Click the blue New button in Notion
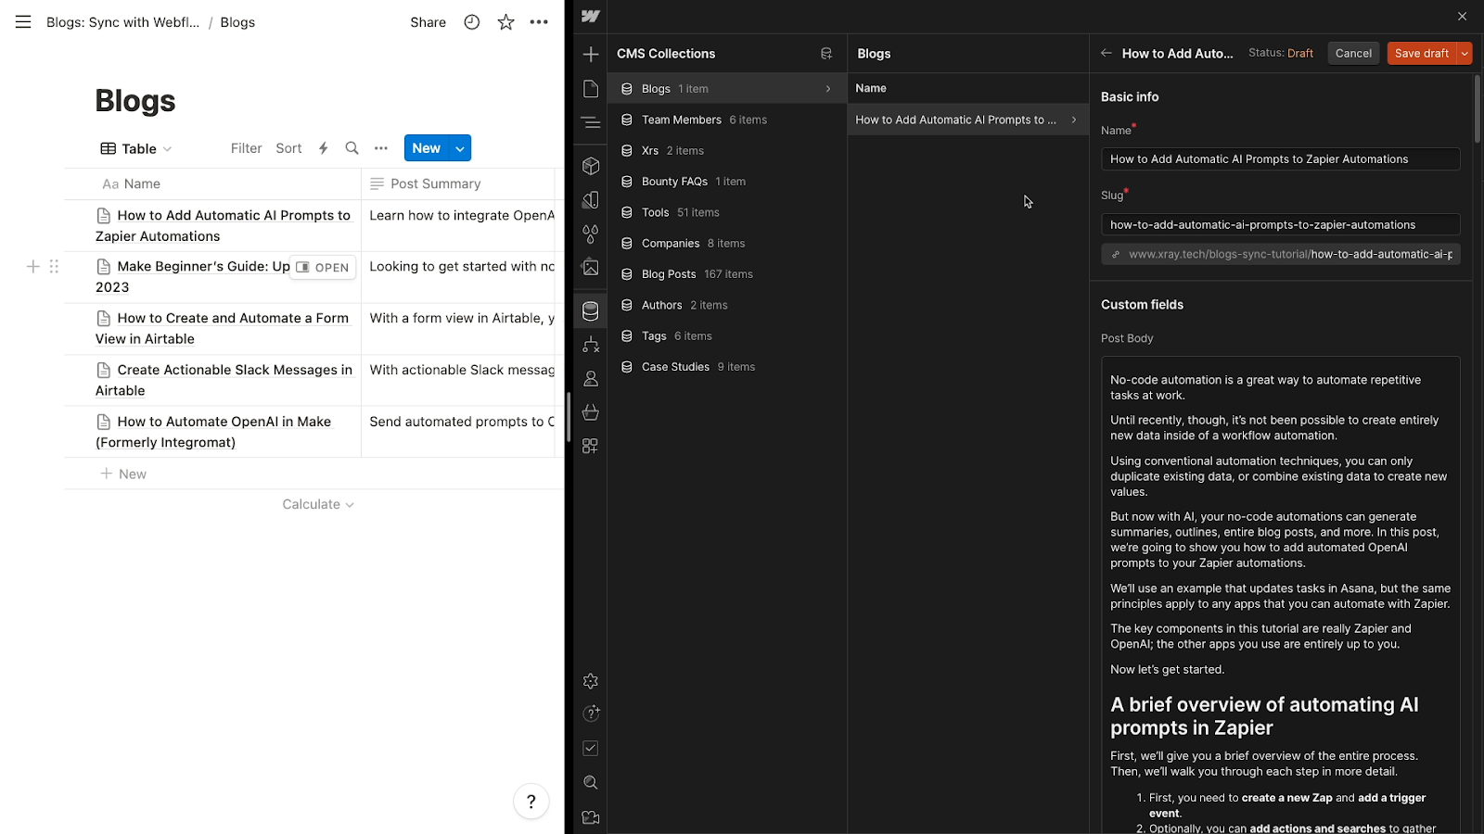 (427, 148)
